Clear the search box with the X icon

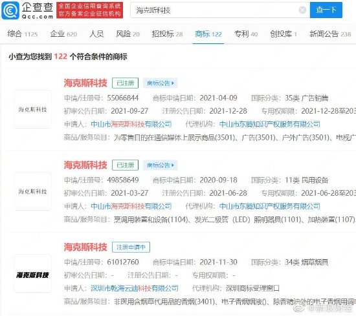point(302,10)
